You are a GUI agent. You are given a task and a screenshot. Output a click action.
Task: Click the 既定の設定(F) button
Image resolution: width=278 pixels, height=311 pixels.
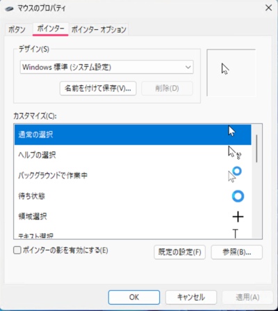(x=179, y=252)
